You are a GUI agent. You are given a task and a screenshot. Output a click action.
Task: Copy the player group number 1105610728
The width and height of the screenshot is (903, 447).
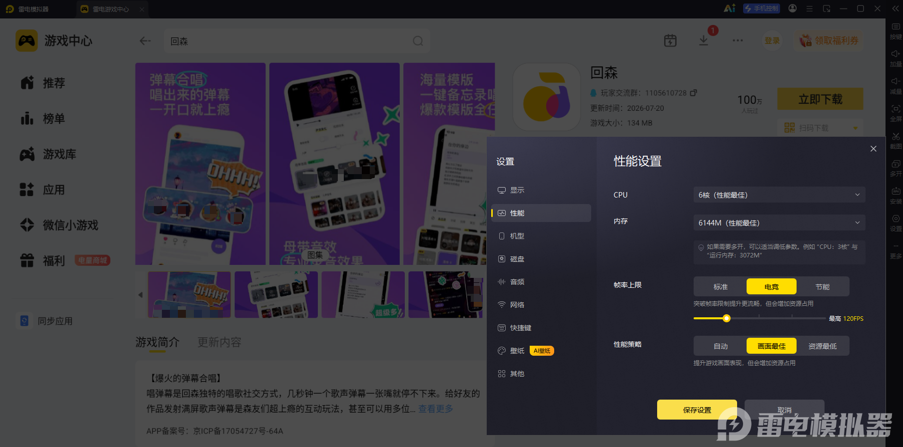[694, 93]
